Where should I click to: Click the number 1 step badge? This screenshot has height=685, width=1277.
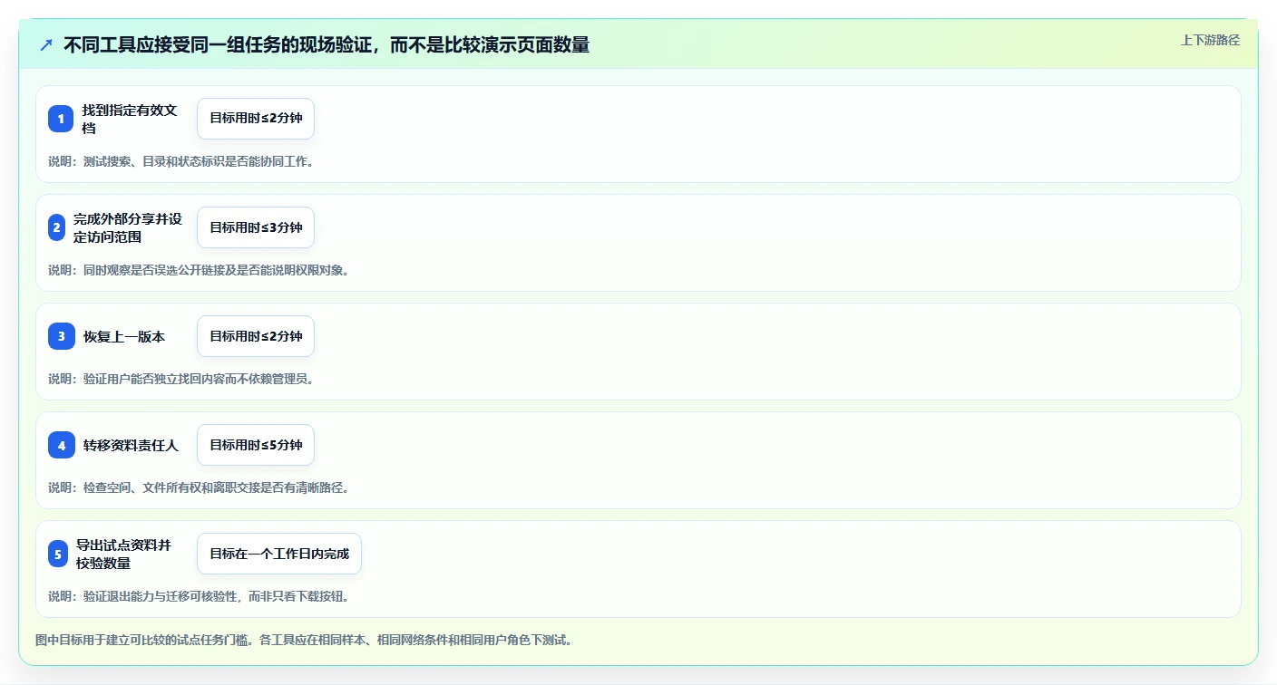(x=61, y=119)
